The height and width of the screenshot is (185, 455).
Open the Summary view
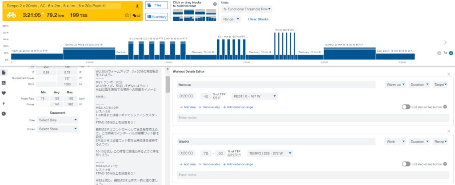tap(156, 17)
